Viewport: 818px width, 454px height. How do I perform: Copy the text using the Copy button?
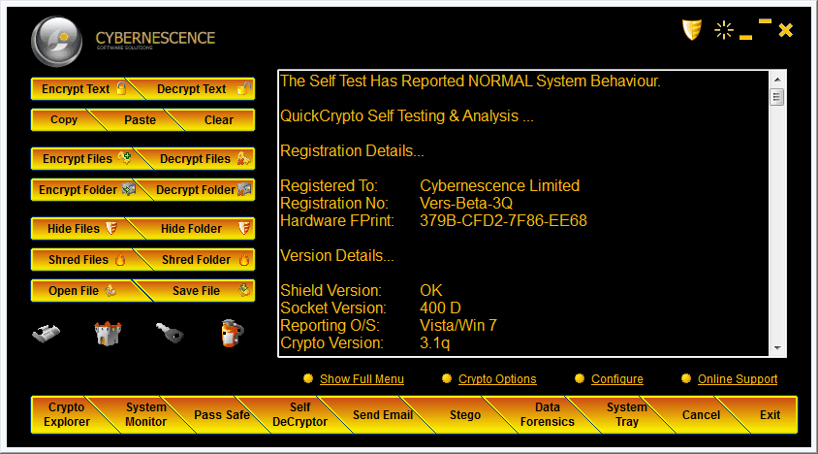pyautogui.click(x=64, y=119)
